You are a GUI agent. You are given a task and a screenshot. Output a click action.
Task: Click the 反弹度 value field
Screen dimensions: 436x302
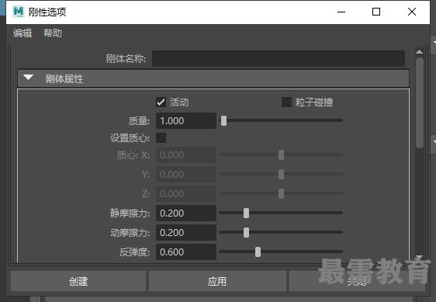(x=186, y=252)
